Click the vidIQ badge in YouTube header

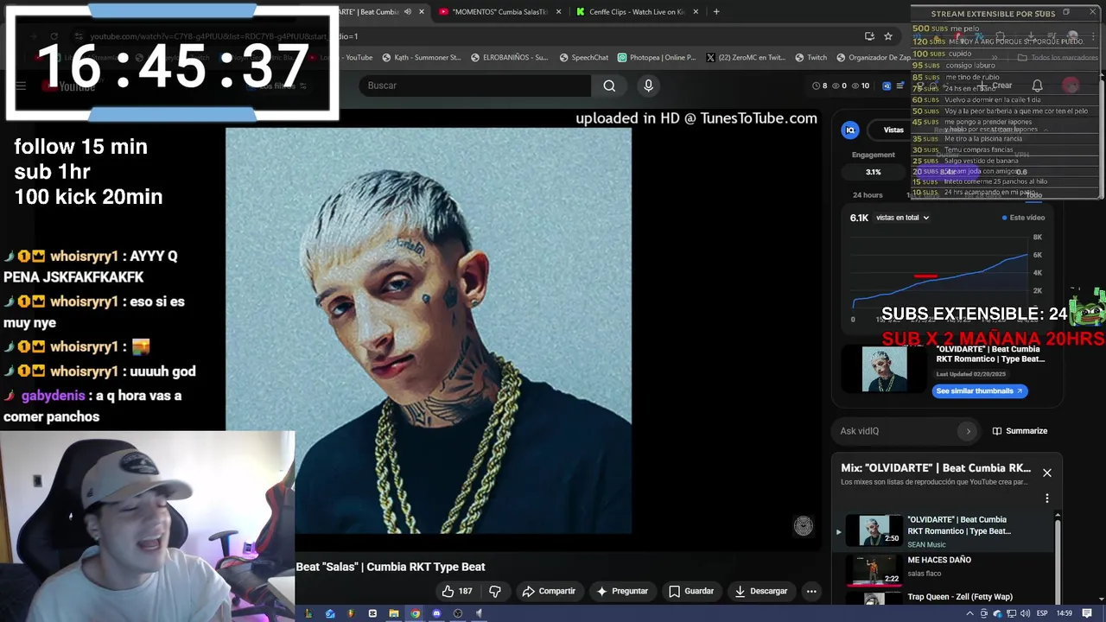(x=887, y=86)
